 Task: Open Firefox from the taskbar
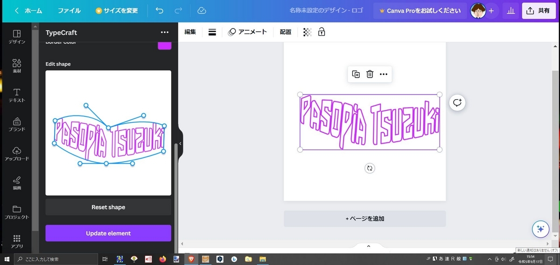click(162, 259)
